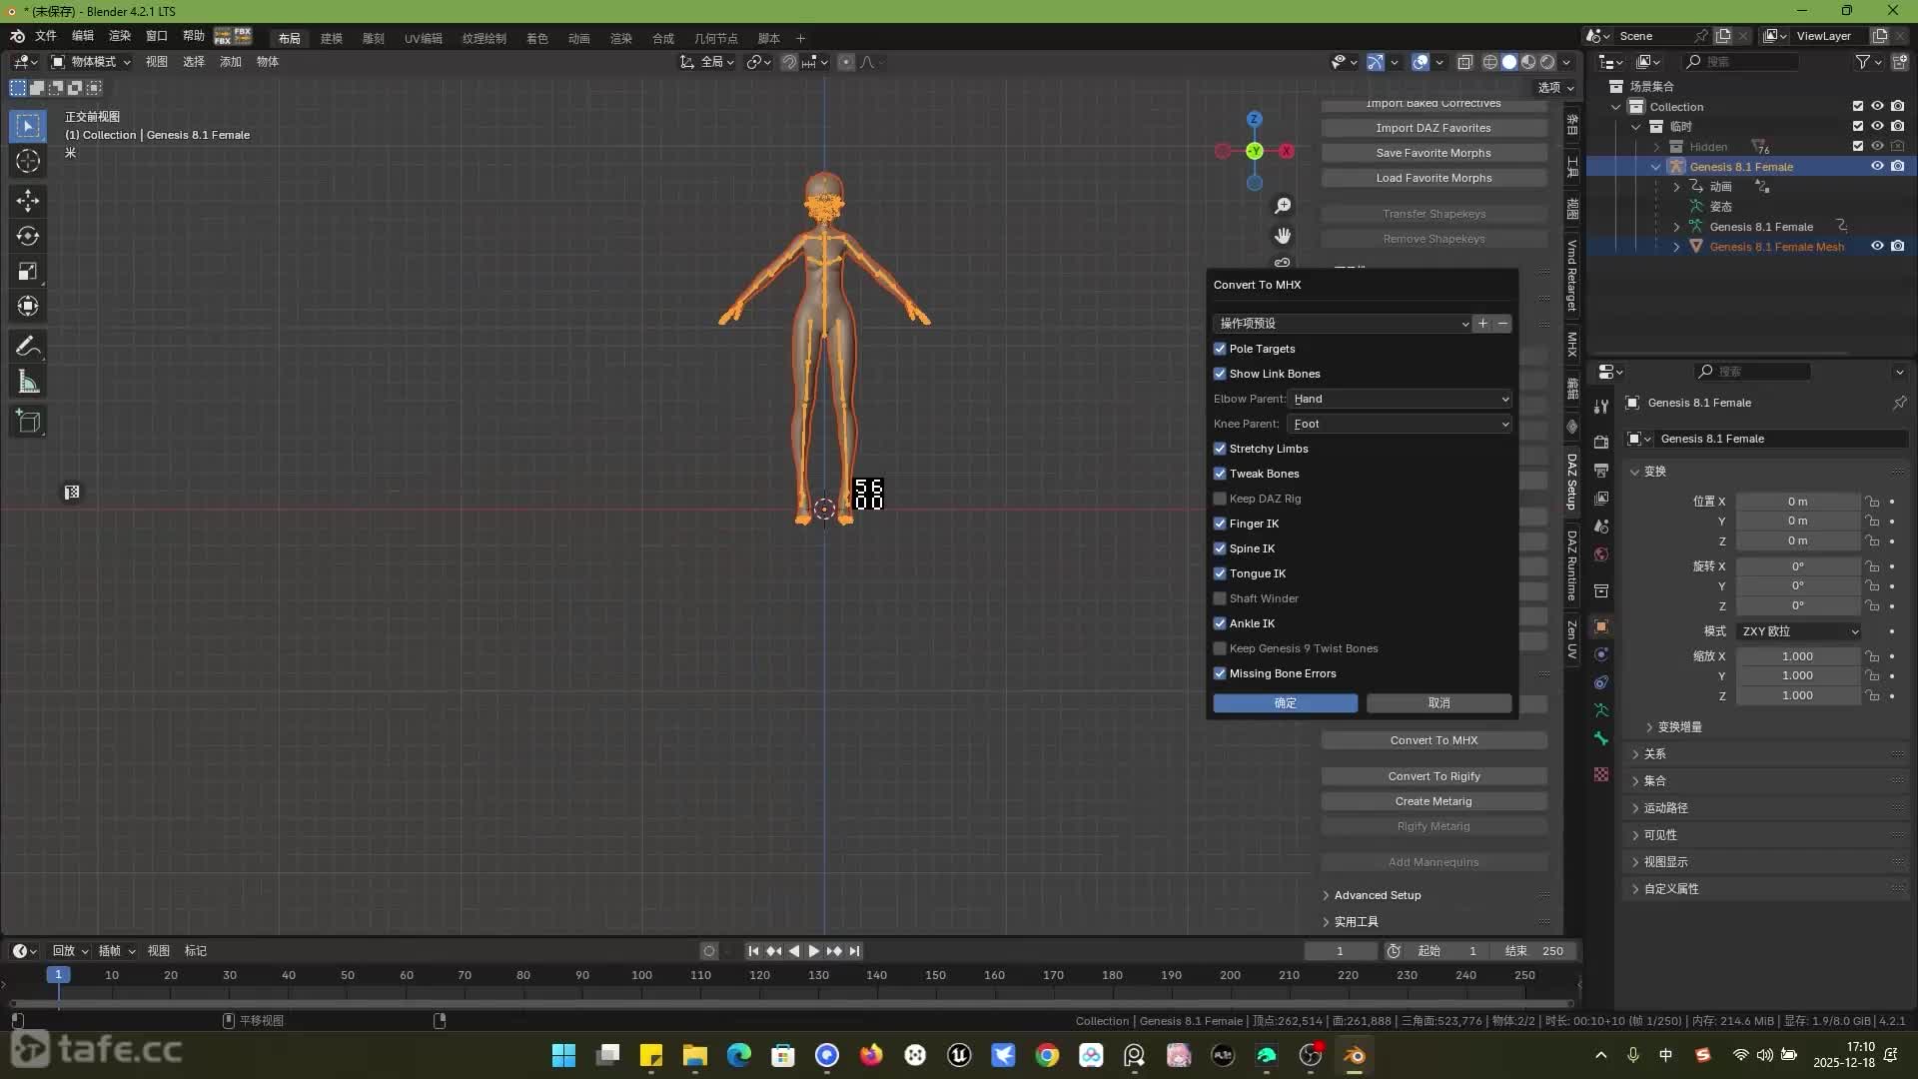Hide Genesis 8.1 Female Mesh with its eye toggle
The image size is (1918, 1079).
click(1877, 246)
